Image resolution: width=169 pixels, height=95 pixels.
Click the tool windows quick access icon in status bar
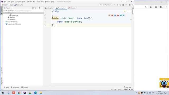[x=2, y=89]
